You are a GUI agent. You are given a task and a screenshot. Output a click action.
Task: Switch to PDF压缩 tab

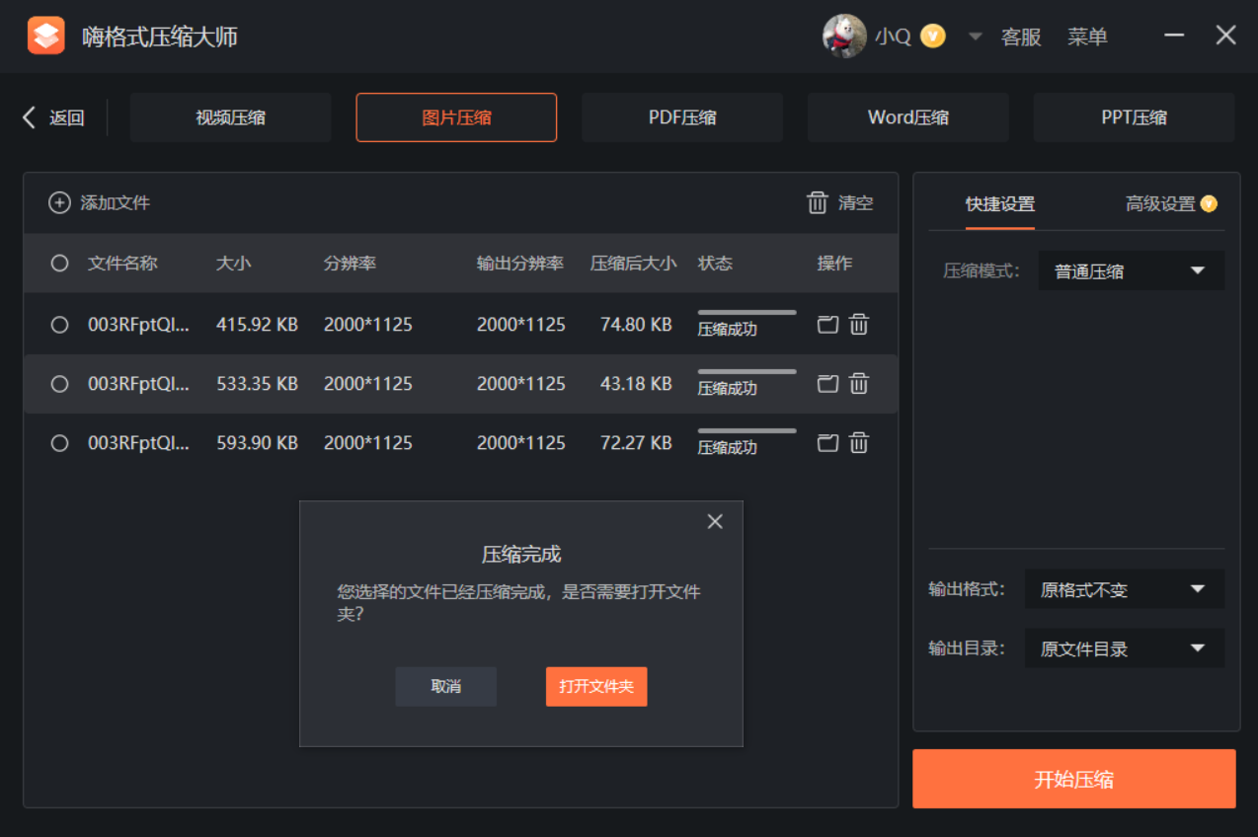(x=682, y=117)
